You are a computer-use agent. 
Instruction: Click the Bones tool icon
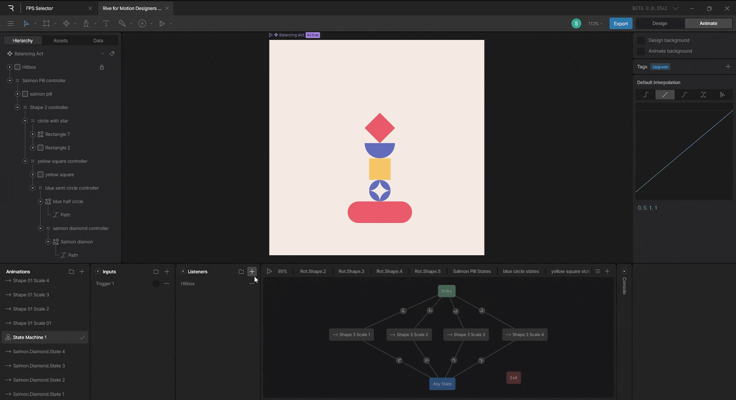122,23
